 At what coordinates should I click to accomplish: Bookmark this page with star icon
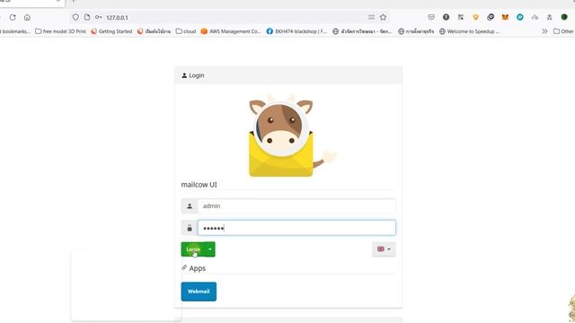click(x=384, y=17)
